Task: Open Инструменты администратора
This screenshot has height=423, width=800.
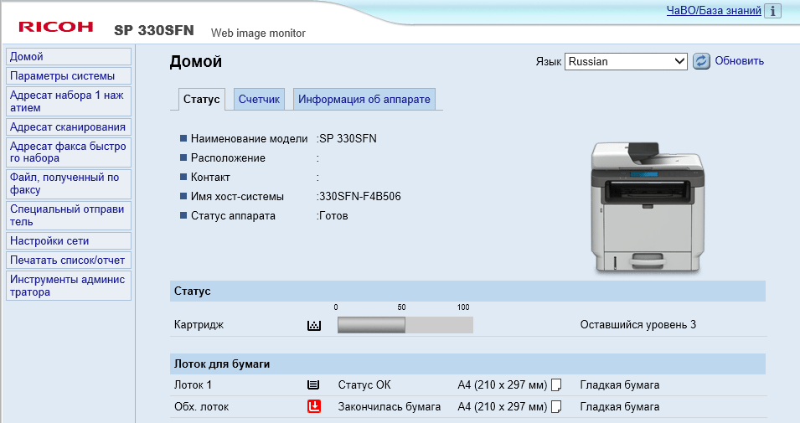Action: coord(69,286)
